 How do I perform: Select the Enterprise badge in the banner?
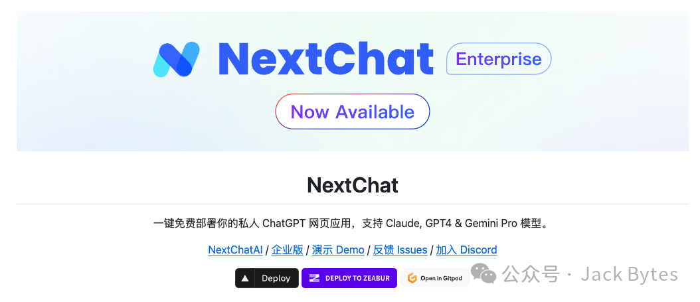[x=499, y=59]
